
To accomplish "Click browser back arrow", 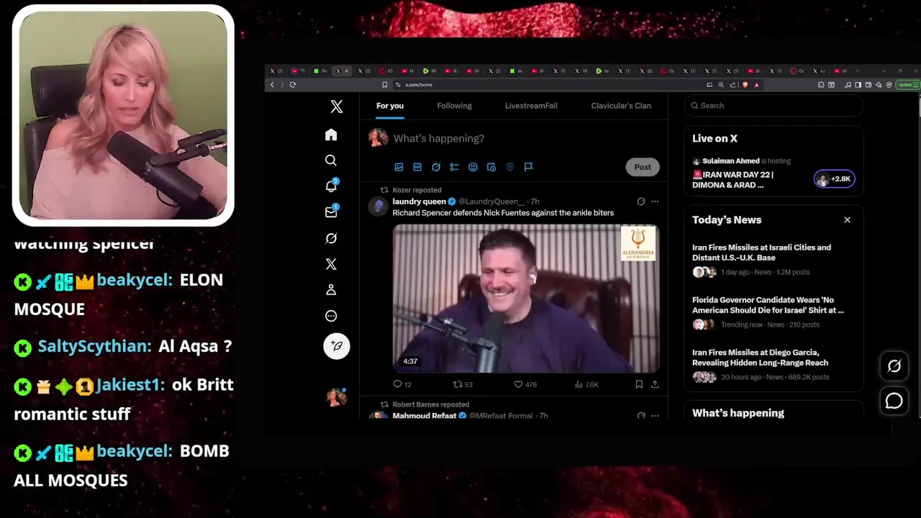I will (272, 85).
